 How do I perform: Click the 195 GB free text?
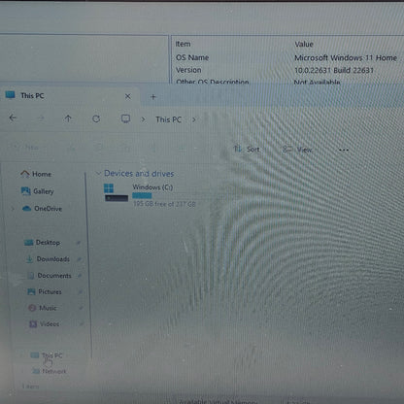[x=164, y=204]
